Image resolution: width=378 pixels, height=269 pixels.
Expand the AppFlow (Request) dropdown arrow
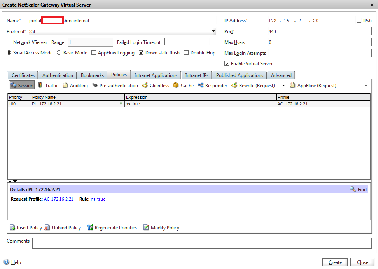pos(366,86)
